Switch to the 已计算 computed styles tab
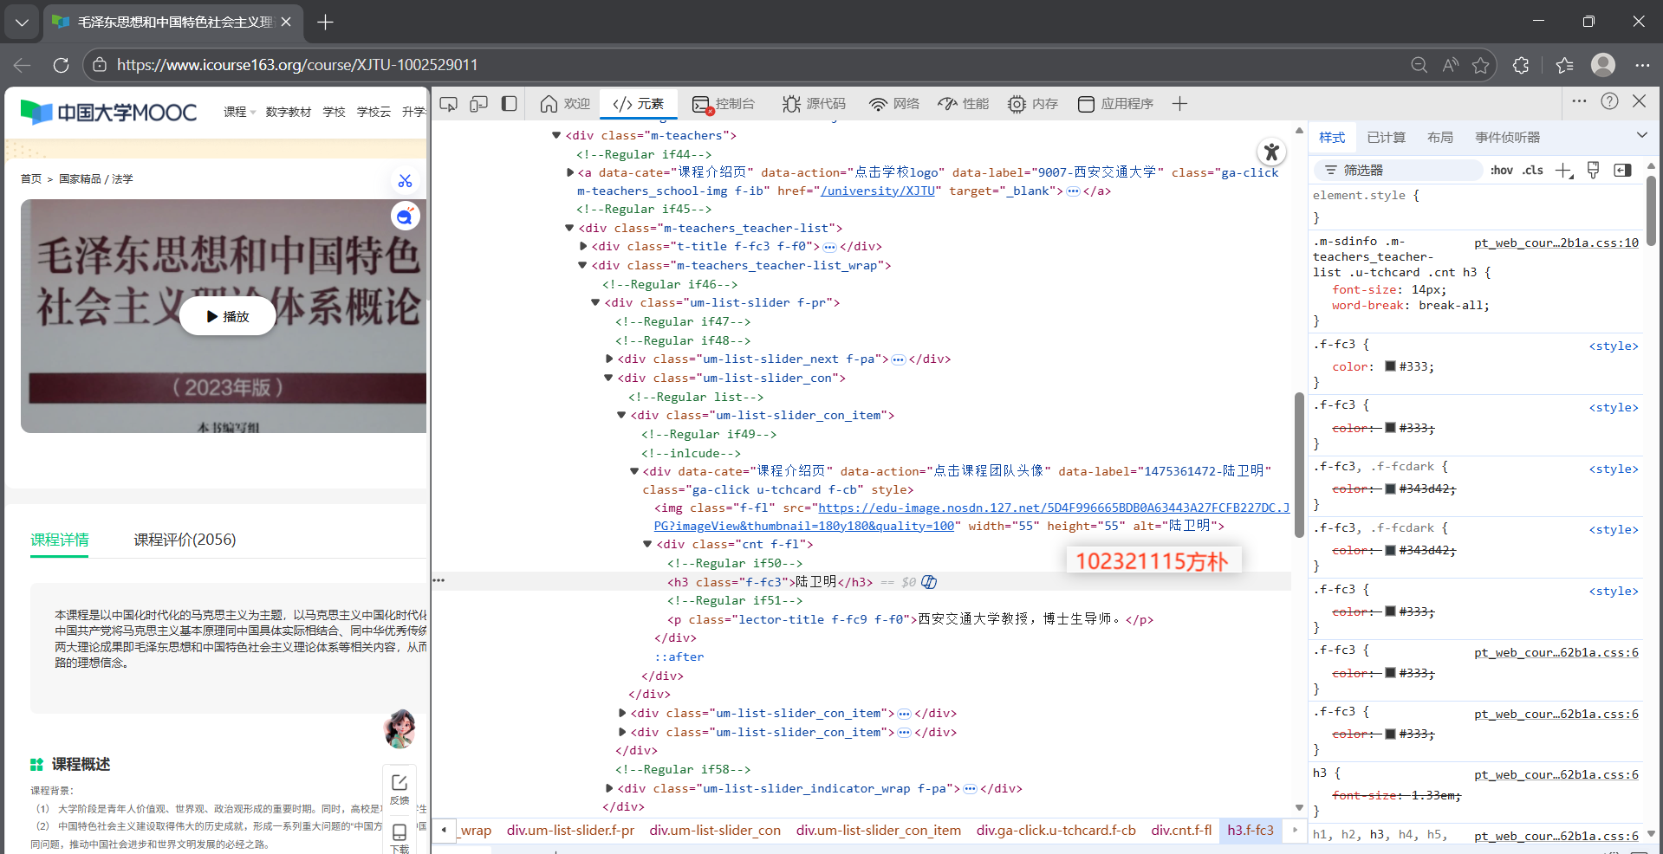The height and width of the screenshot is (854, 1663). pos(1386,138)
